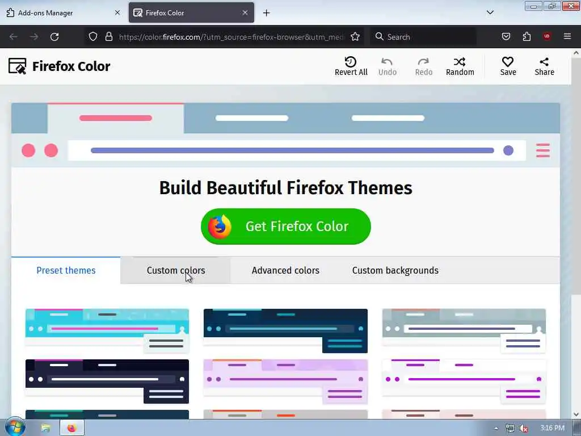Select the lavender purple preset theme
Viewport: 581px width, 436px height.
click(x=285, y=381)
